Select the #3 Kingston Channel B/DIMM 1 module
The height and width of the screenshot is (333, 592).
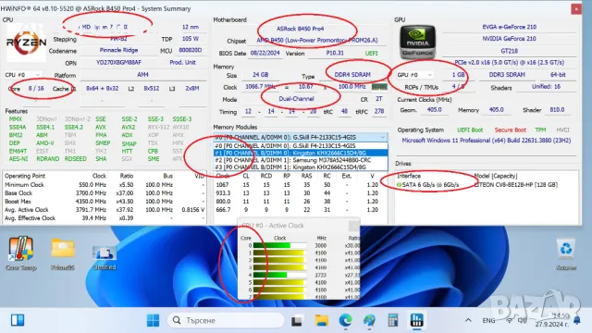pyautogui.click(x=300, y=166)
